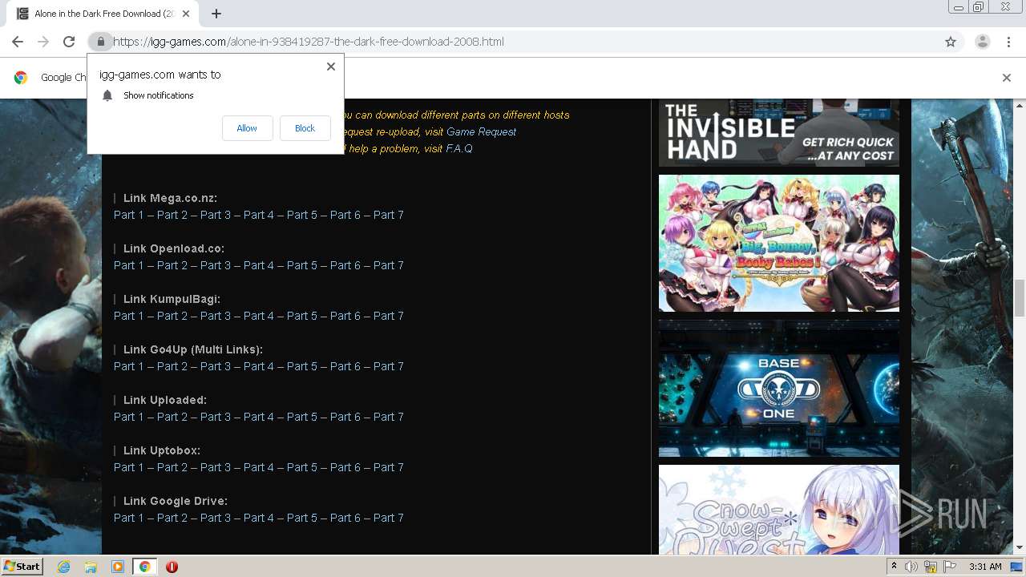This screenshot has width=1026, height=577.
Task: Open Uploaded Part 4 link
Action: click(259, 417)
